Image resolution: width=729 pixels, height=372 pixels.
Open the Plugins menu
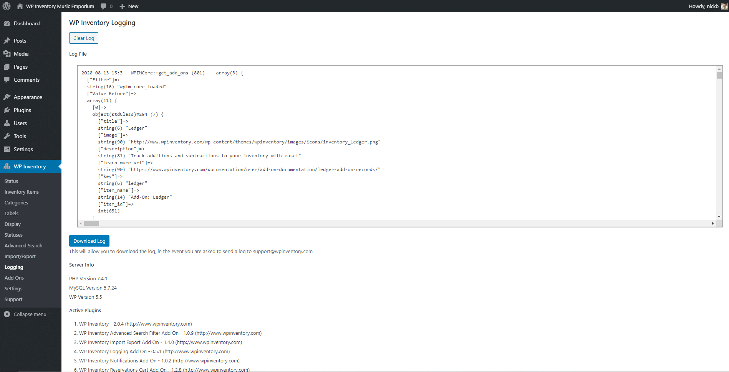tap(31, 110)
